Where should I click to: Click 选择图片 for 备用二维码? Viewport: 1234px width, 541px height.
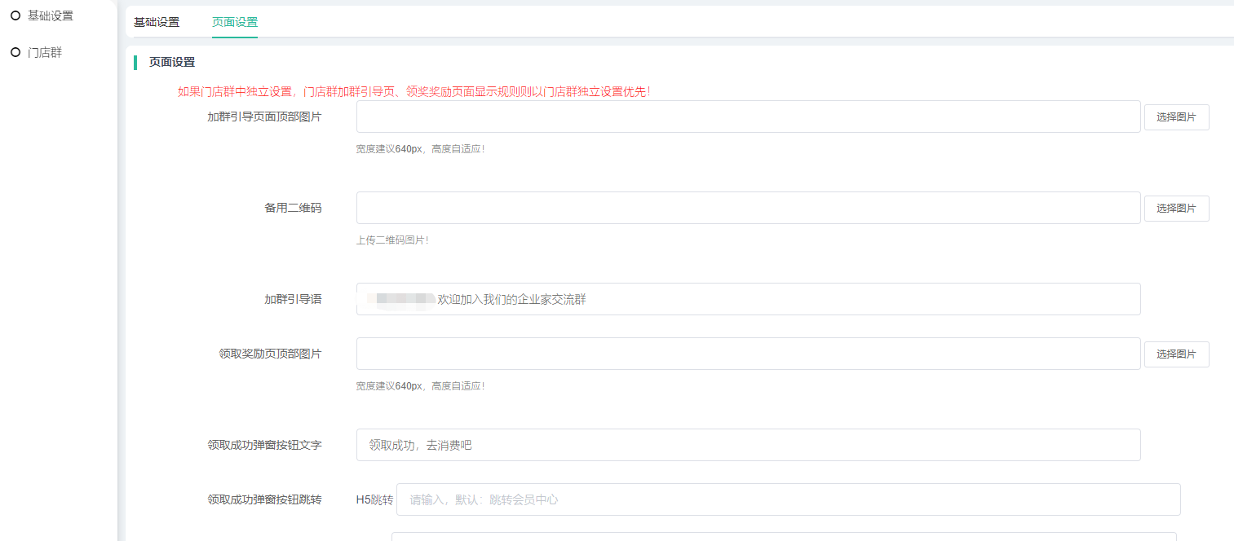[x=1176, y=209]
